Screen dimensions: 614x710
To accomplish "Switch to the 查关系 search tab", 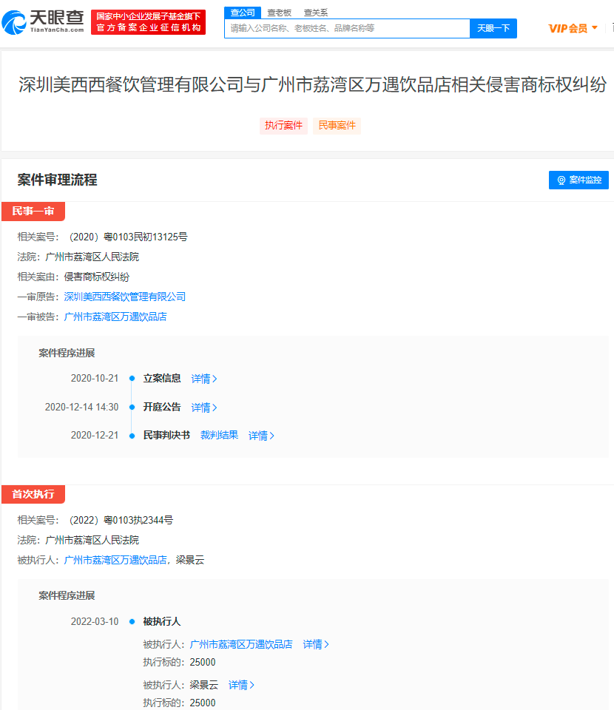I will coord(316,13).
